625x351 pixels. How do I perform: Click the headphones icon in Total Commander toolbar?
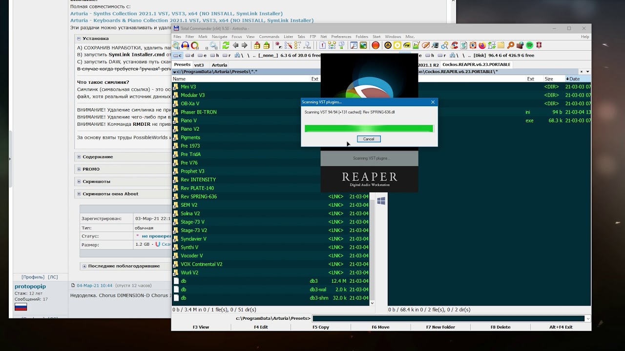pos(185,45)
